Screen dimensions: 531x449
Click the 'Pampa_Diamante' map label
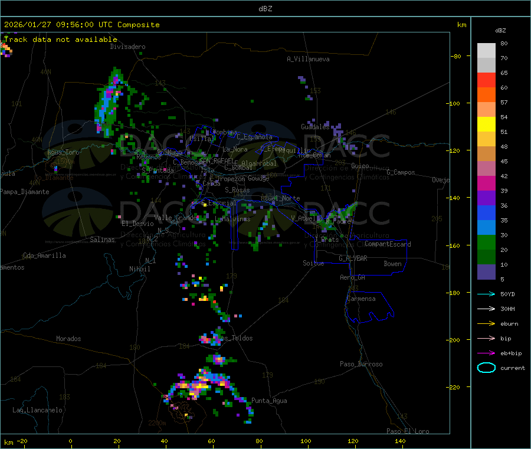tap(25, 192)
